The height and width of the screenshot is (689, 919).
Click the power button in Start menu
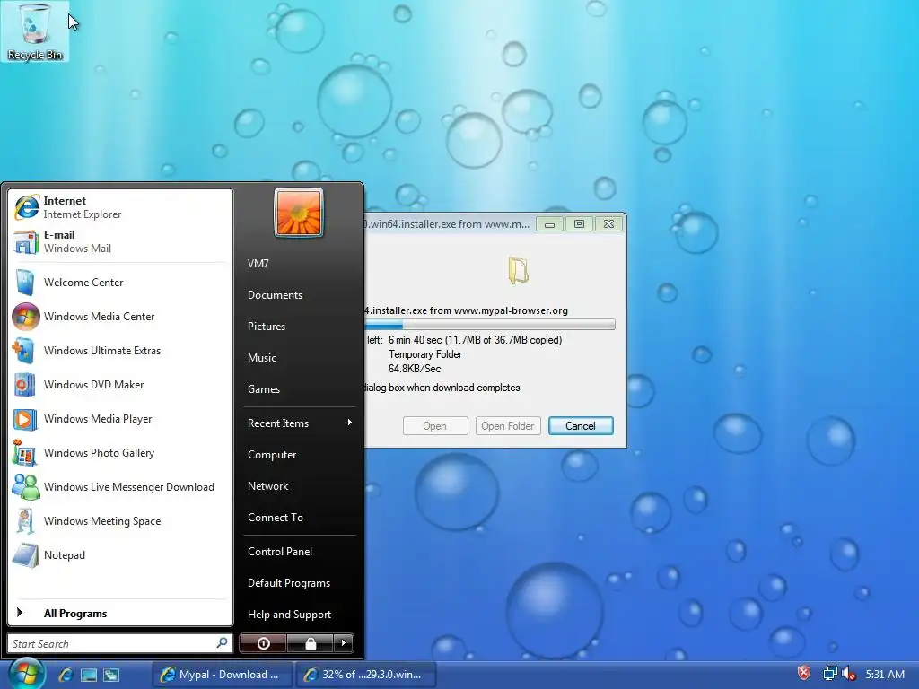click(263, 643)
